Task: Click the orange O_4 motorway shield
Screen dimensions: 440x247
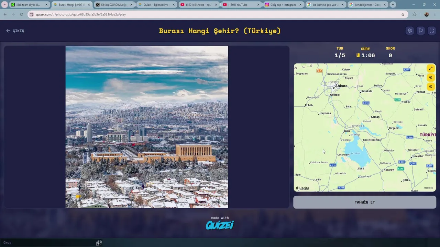Action: point(319,71)
